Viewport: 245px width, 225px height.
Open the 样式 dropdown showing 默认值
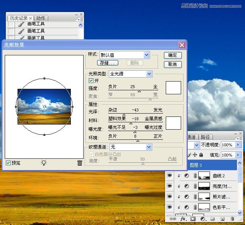[125, 55]
